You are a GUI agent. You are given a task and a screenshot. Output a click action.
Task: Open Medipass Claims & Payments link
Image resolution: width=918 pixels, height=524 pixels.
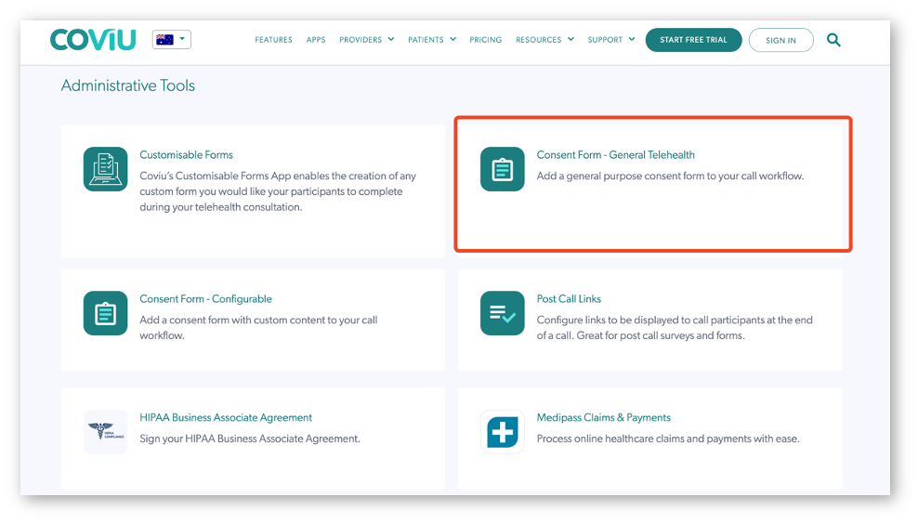[604, 417]
